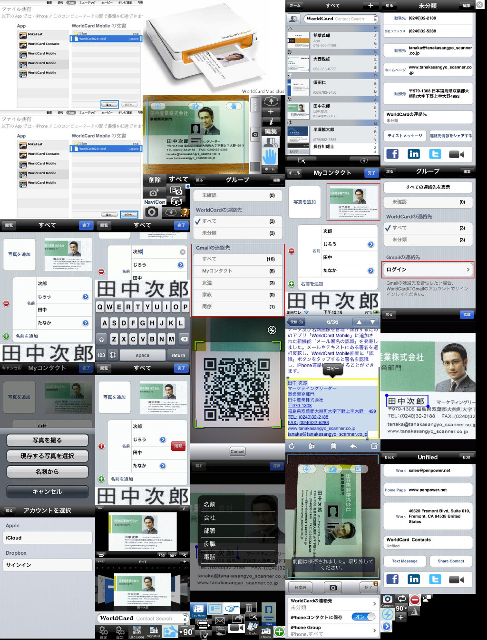Tap the Share Contact button
This screenshot has width=487, height=640.
point(451,561)
